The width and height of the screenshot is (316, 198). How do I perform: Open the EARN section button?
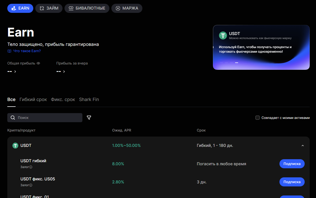tap(20, 8)
